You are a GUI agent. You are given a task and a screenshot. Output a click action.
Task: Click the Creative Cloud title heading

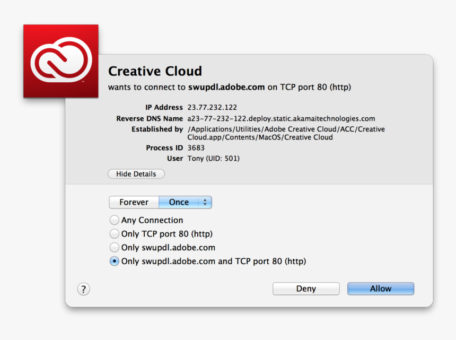(155, 71)
